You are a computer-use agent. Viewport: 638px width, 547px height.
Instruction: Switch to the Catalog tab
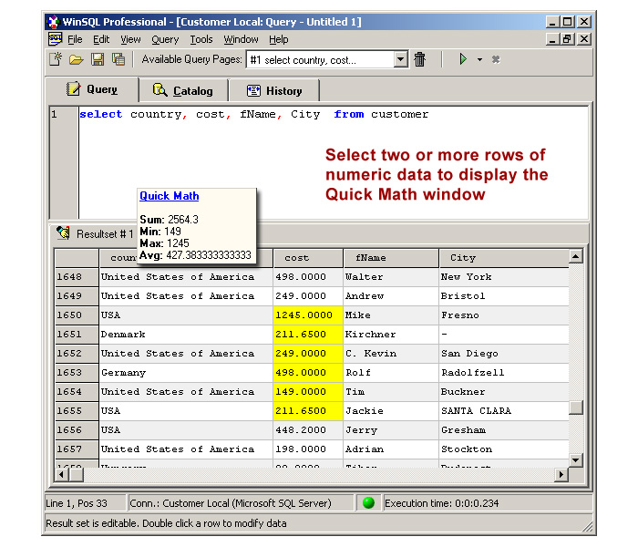click(x=183, y=90)
